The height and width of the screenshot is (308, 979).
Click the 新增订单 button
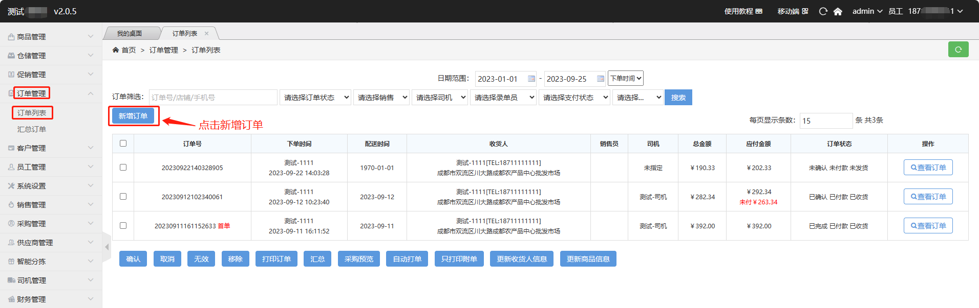(133, 116)
